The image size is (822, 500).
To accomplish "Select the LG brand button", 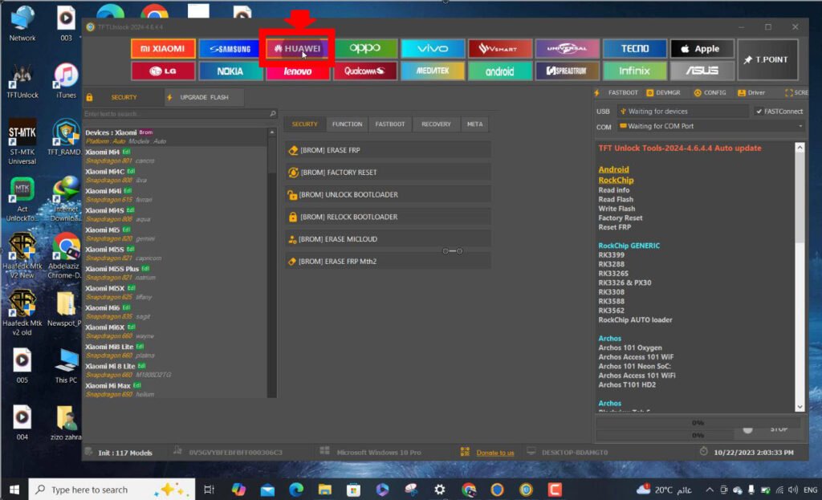I will tap(163, 71).
